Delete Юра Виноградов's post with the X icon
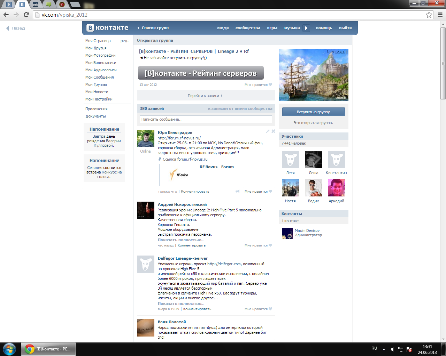The width and height of the screenshot is (446, 356). pos(273,131)
